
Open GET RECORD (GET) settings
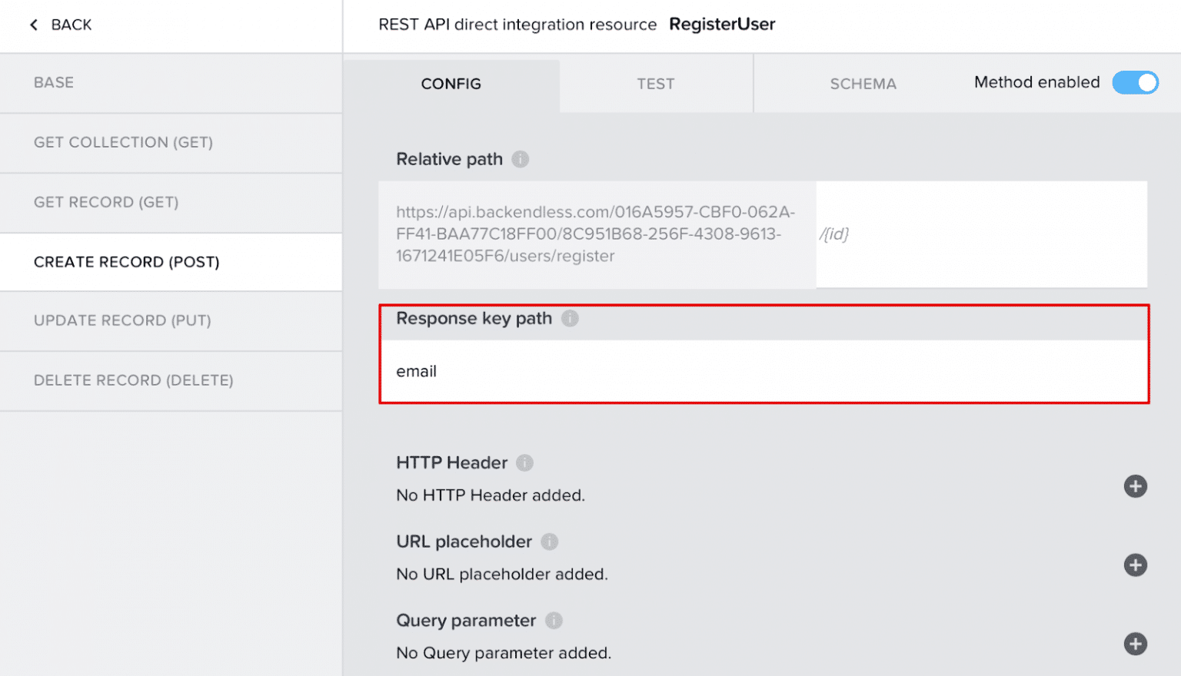coord(106,202)
